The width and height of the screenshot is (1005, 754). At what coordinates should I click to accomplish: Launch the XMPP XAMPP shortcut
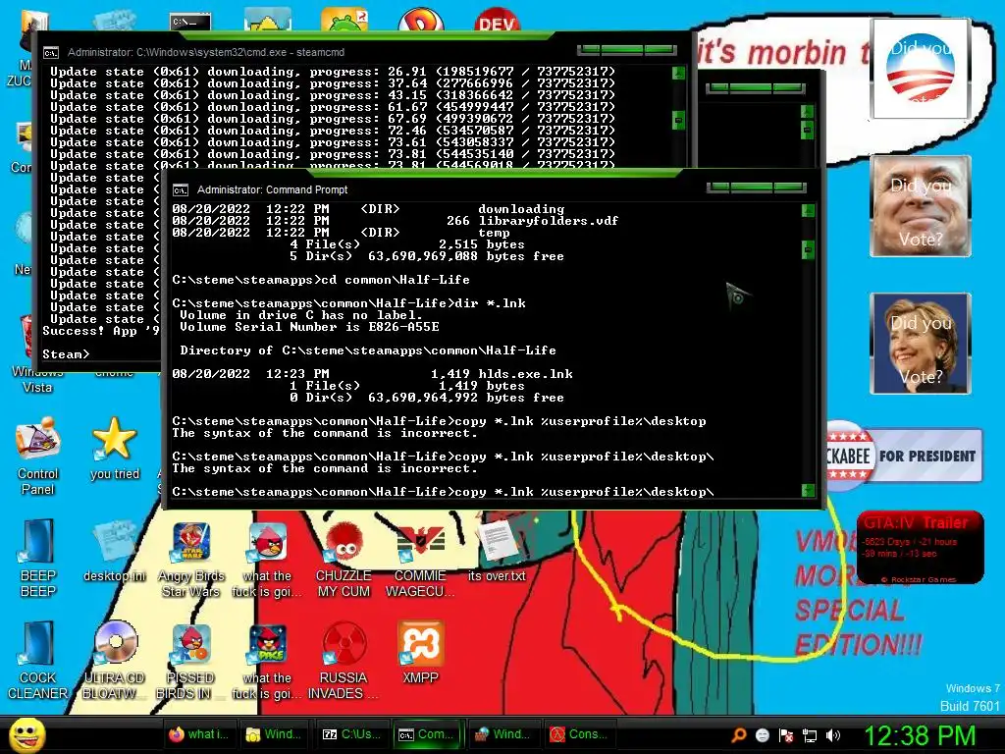(x=420, y=650)
